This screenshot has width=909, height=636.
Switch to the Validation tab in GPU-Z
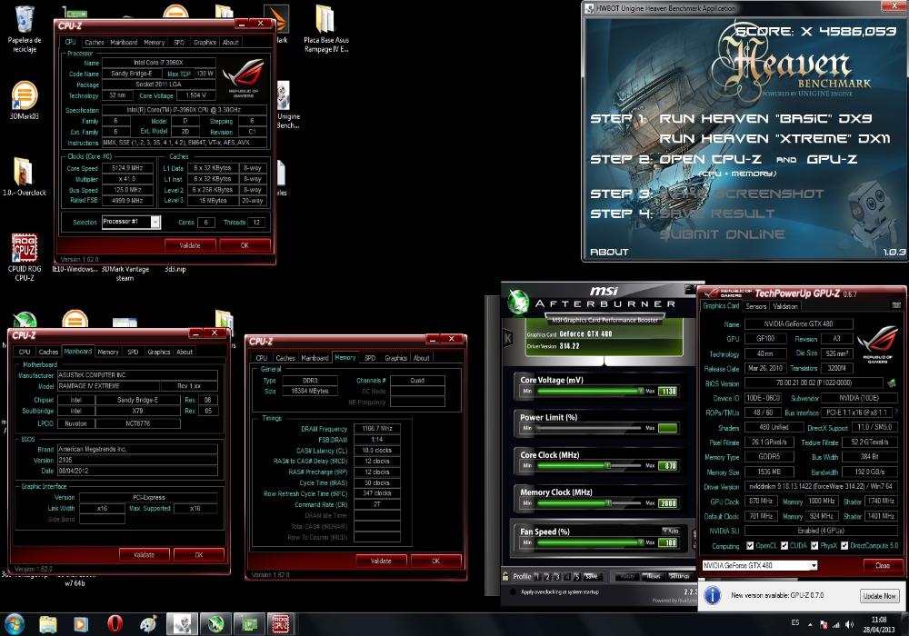pyautogui.click(x=785, y=306)
